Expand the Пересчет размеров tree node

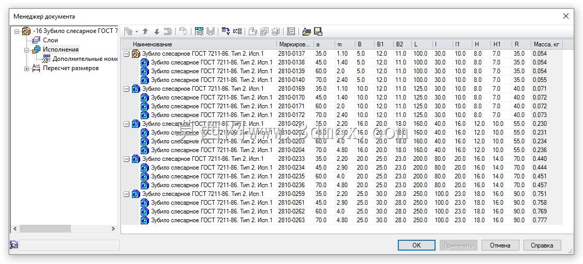pos(27,69)
